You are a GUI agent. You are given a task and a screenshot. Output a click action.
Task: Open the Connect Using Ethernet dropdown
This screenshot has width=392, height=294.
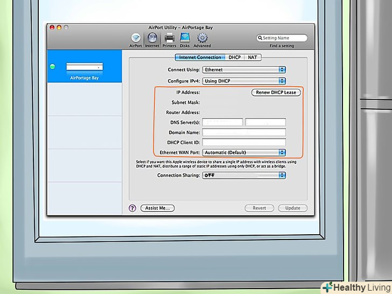tap(244, 70)
